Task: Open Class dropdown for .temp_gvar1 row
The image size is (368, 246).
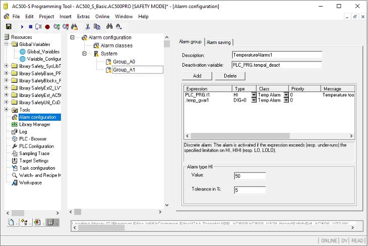Action: tap(286, 101)
